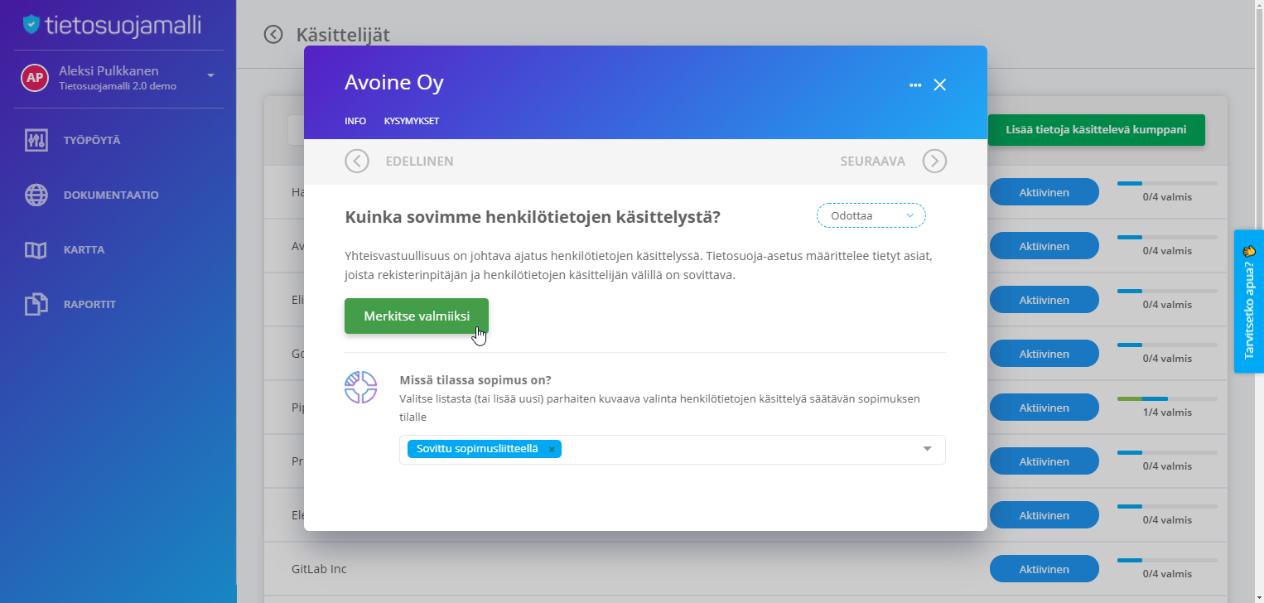Open the KARTTA menu item
The height and width of the screenshot is (603, 1264).
84,250
